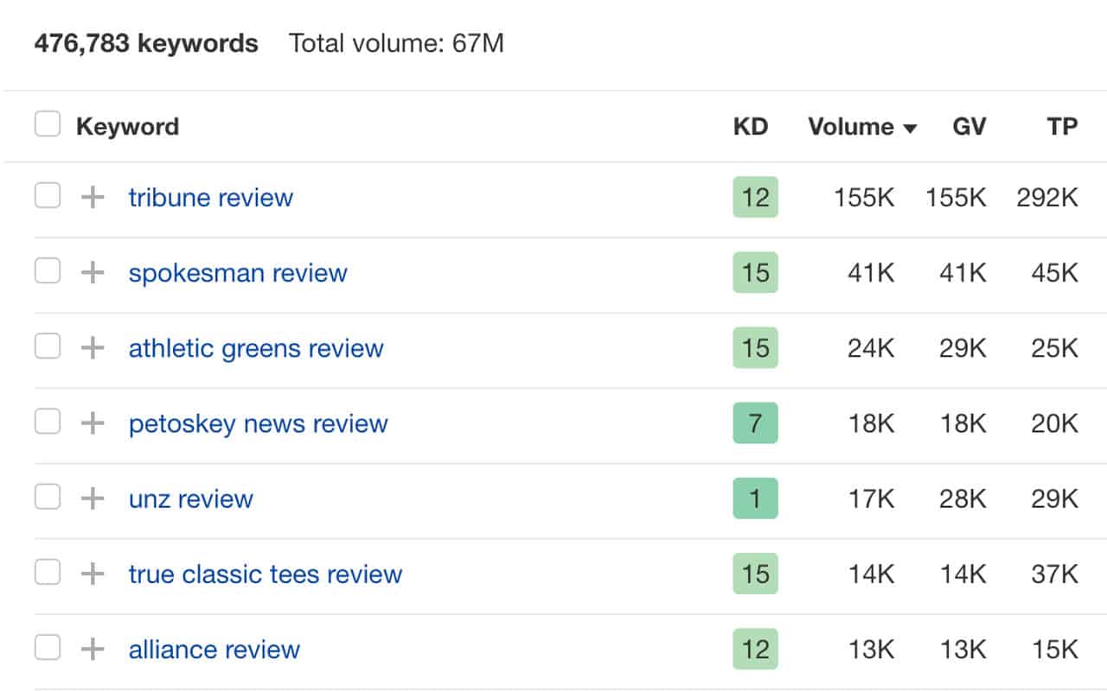Sort results by the GV column header
The width and height of the screenshot is (1107, 691).
969,126
